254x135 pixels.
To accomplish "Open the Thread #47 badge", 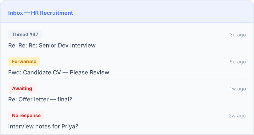I will coord(25,35).
